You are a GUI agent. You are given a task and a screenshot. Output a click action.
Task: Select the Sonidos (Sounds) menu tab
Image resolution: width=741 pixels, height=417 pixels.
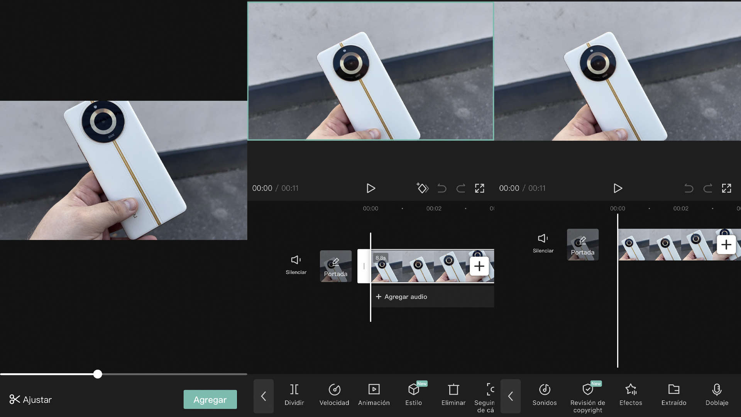pyautogui.click(x=545, y=395)
